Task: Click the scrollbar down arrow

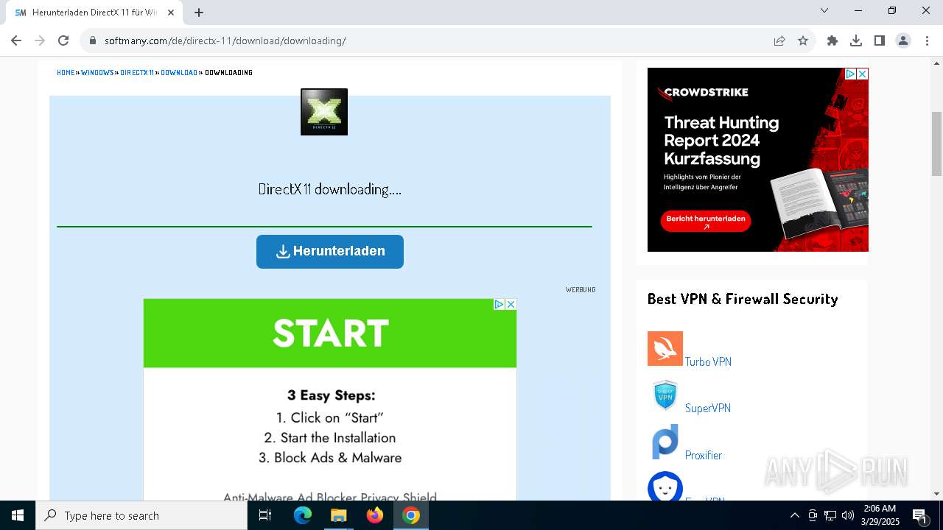Action: point(936,494)
